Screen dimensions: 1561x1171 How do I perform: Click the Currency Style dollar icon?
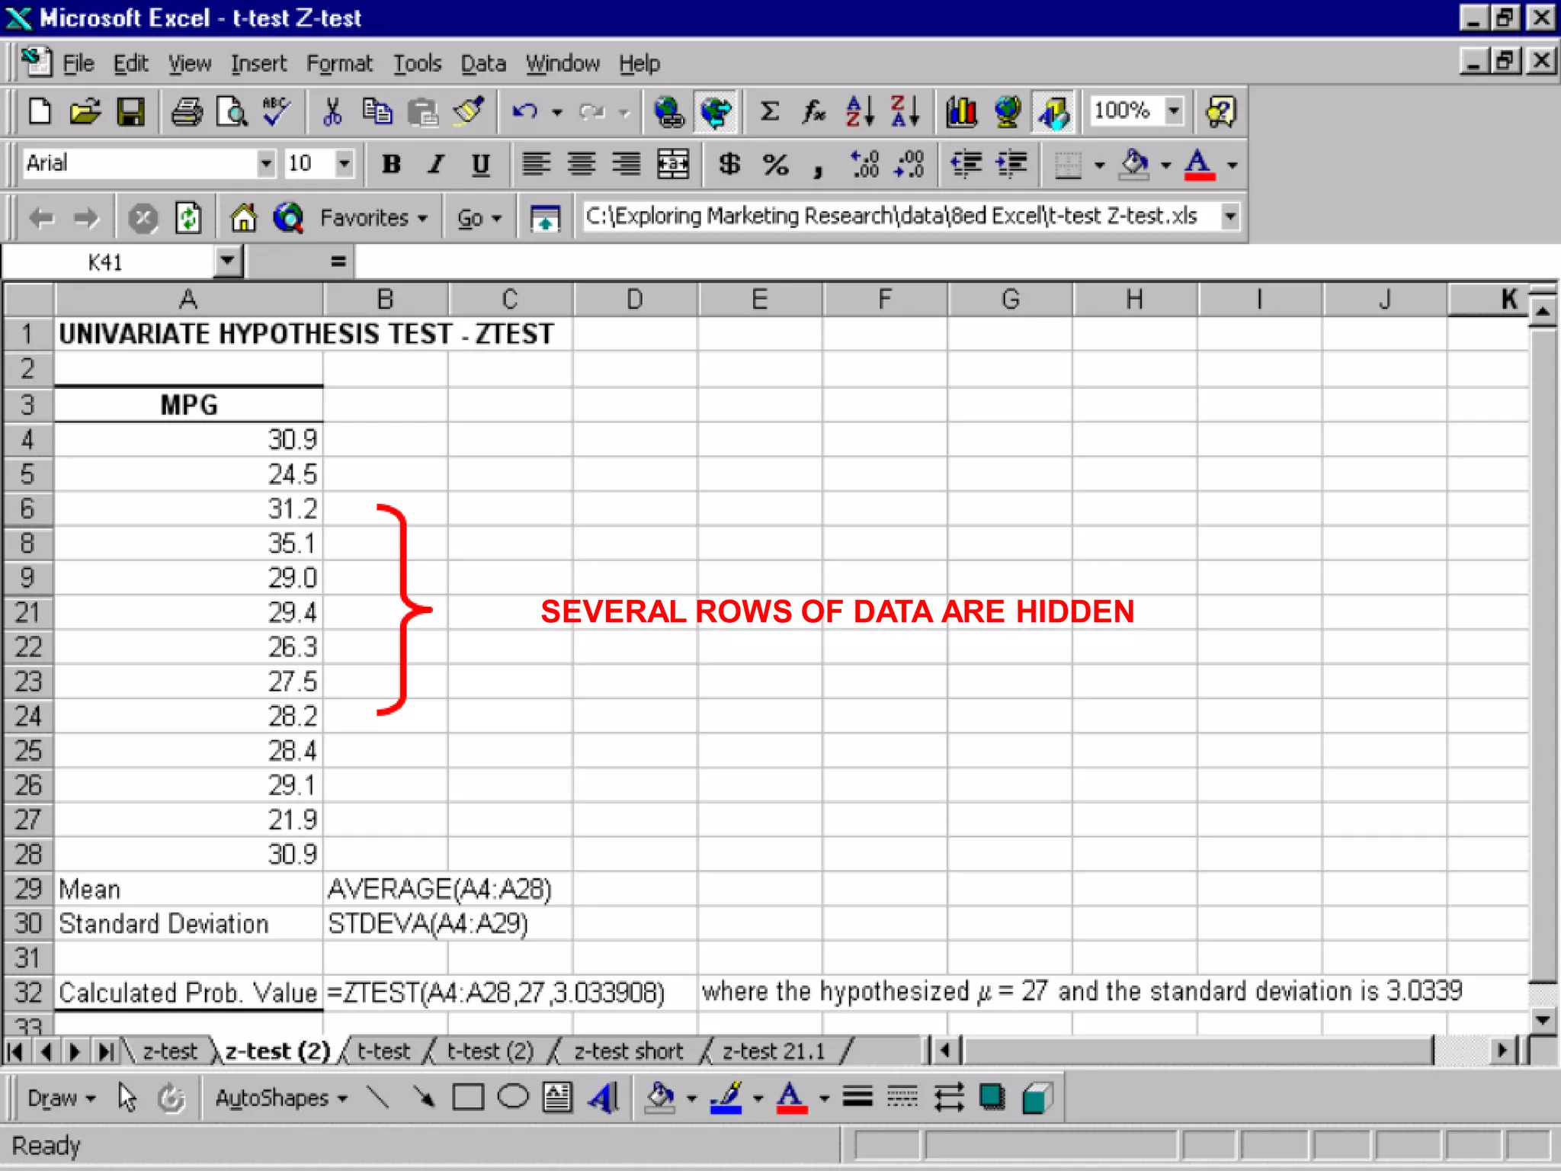click(729, 164)
